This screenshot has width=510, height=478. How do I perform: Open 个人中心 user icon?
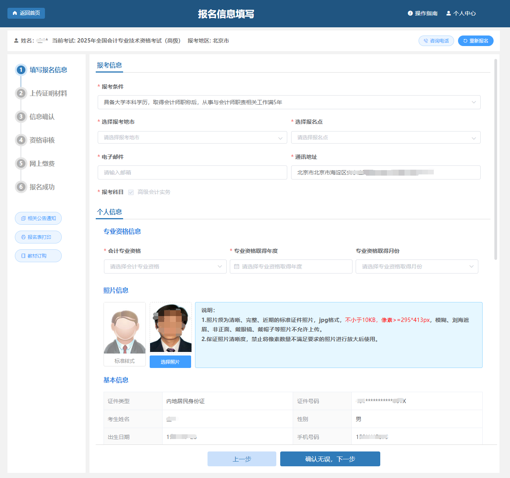(x=449, y=13)
